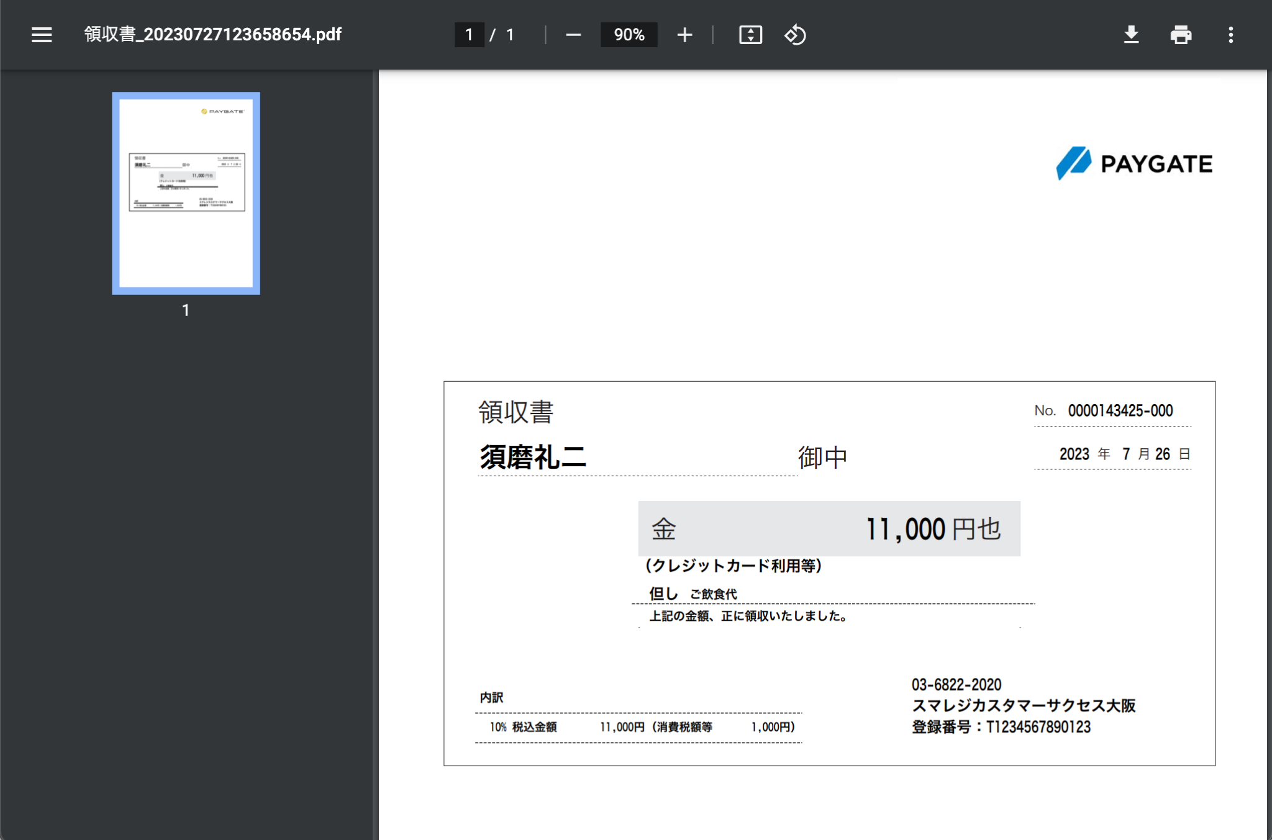Viewport: 1272px width, 840px height.
Task: Select the page 1 thumbnail
Action: 186,193
